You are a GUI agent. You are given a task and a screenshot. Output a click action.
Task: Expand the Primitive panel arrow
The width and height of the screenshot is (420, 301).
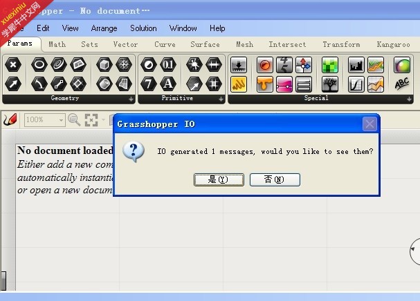click(221, 99)
